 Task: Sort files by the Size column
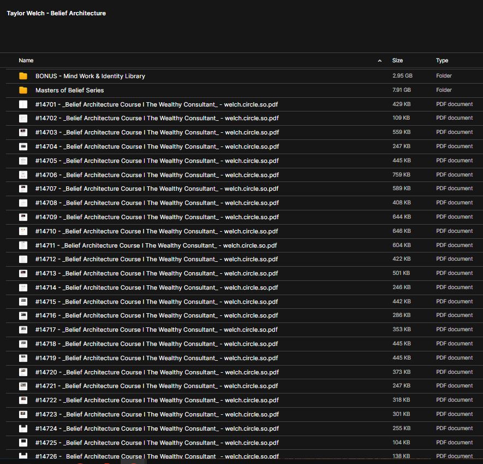click(x=397, y=61)
